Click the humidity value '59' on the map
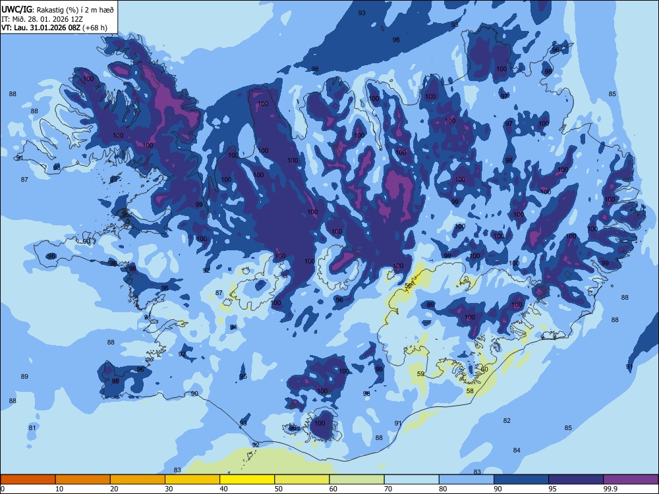The image size is (659, 494). click(x=420, y=374)
